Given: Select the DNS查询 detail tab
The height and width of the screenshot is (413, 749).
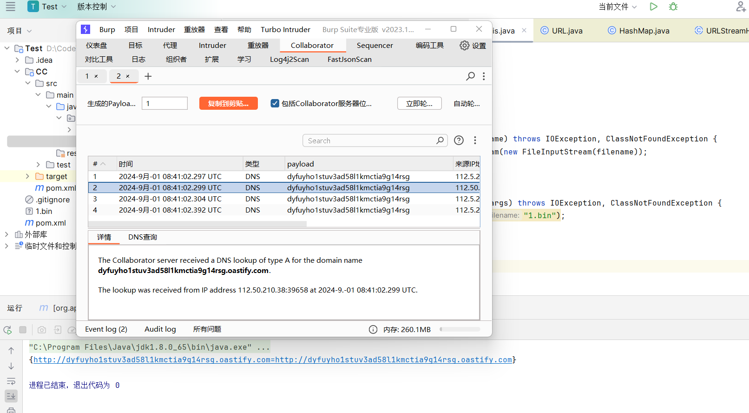Looking at the screenshot, I should pos(143,237).
